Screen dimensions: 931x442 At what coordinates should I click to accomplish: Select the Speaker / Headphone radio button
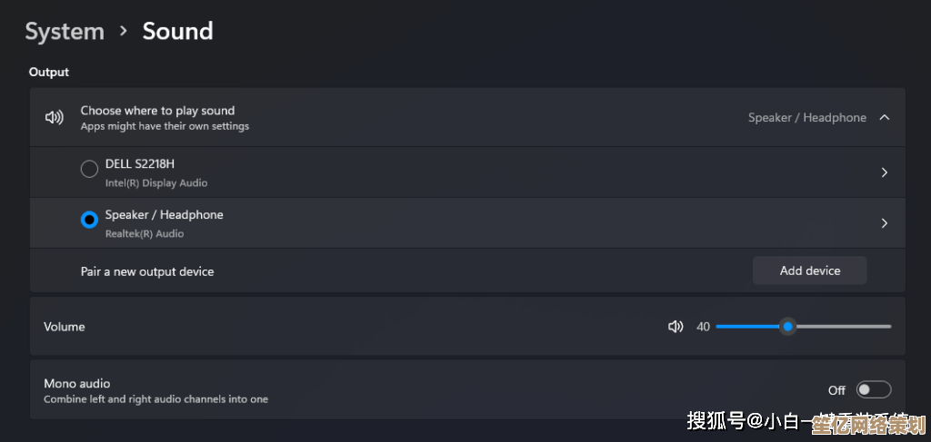[89, 220]
